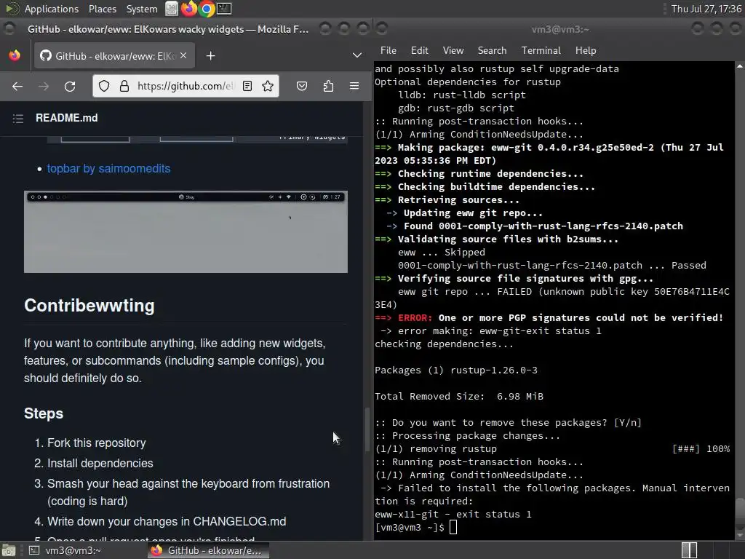
Task: Open the topbar by saimoomedits link
Action: (108, 169)
